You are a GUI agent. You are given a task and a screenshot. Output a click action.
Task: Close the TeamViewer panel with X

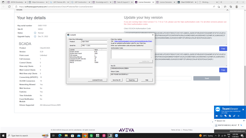point(243,110)
